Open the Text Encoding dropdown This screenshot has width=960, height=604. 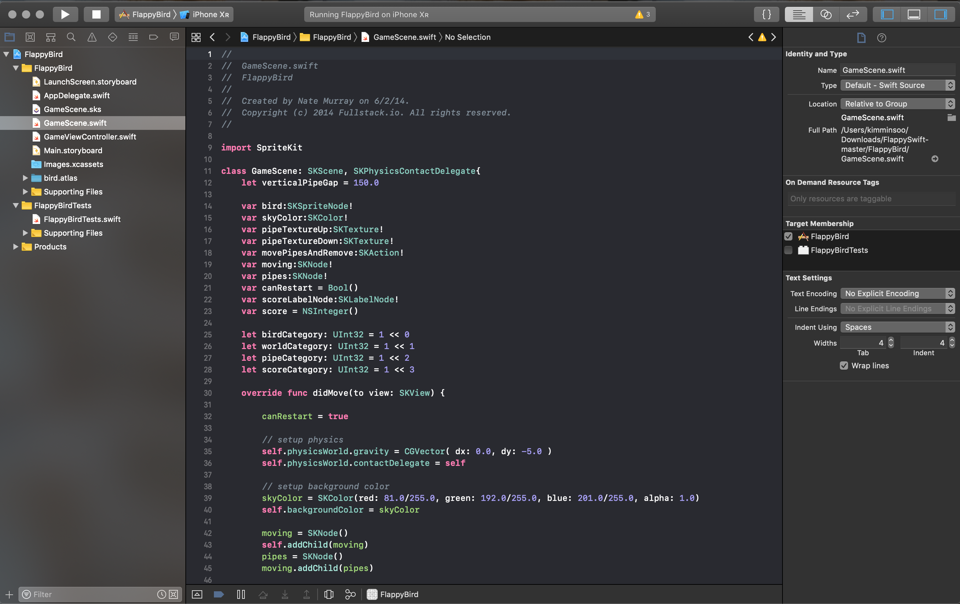pyautogui.click(x=897, y=293)
